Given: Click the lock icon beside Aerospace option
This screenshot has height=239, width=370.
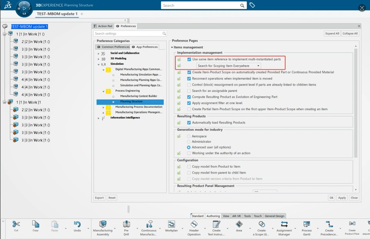Looking at the screenshot, I should 179,136.
